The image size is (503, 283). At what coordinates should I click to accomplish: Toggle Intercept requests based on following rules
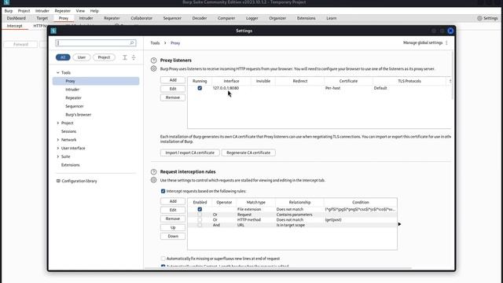click(x=163, y=191)
